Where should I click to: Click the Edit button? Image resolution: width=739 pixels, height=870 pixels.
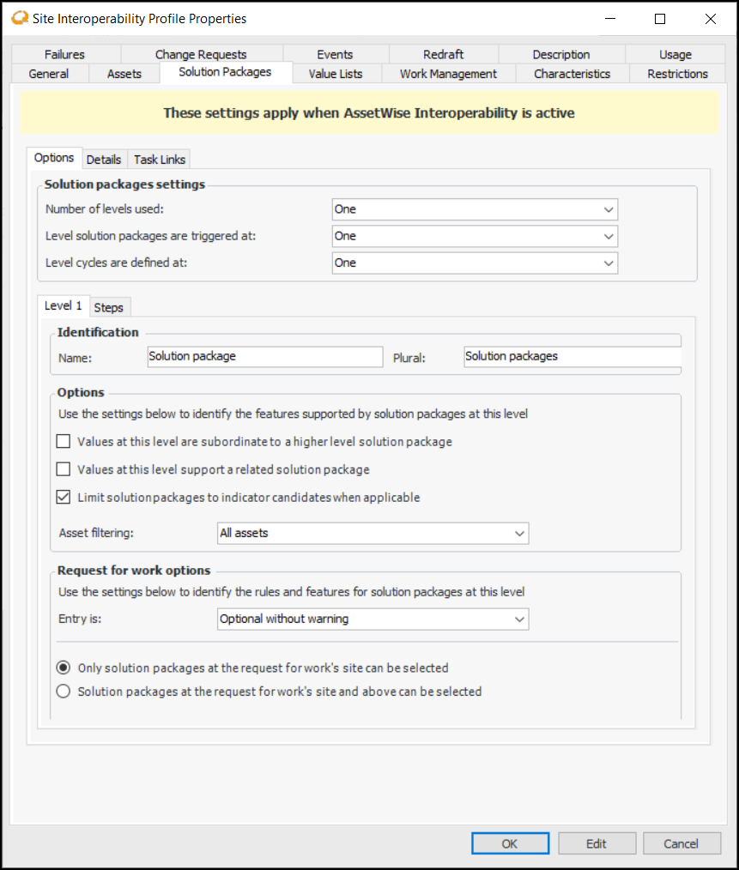597,843
